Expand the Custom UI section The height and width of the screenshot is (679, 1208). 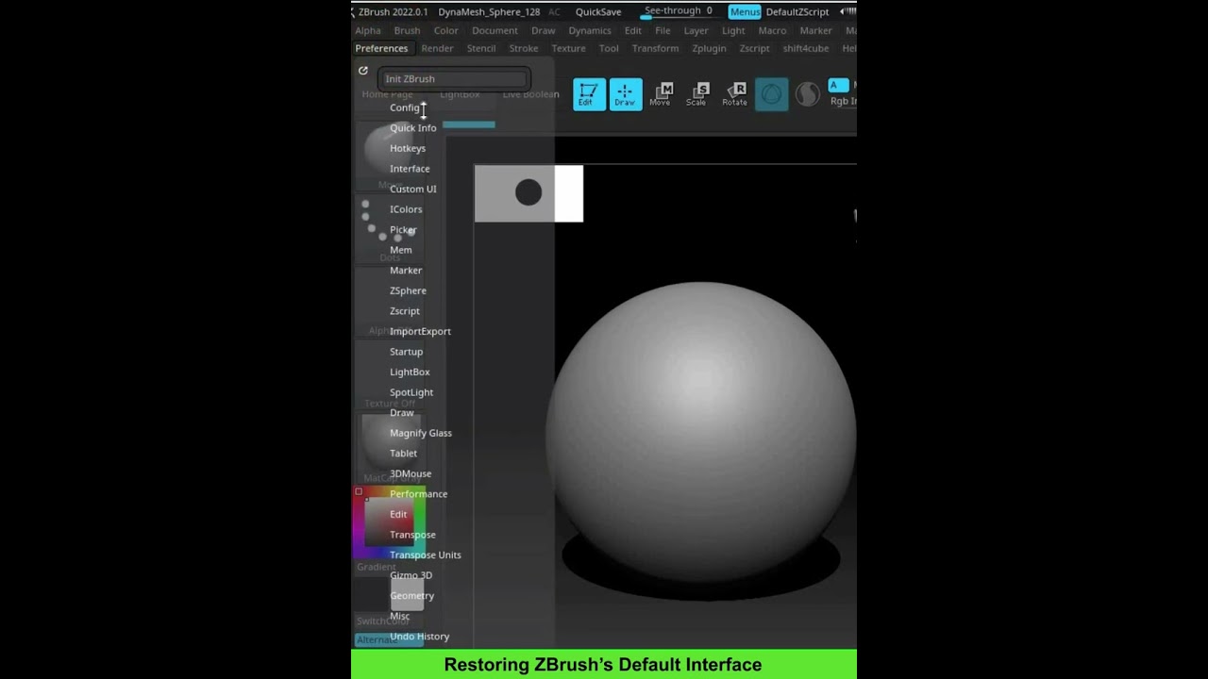pyautogui.click(x=413, y=189)
